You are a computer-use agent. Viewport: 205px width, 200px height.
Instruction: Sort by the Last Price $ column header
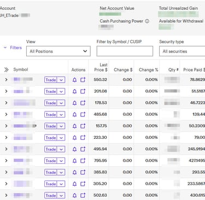coord(101,67)
